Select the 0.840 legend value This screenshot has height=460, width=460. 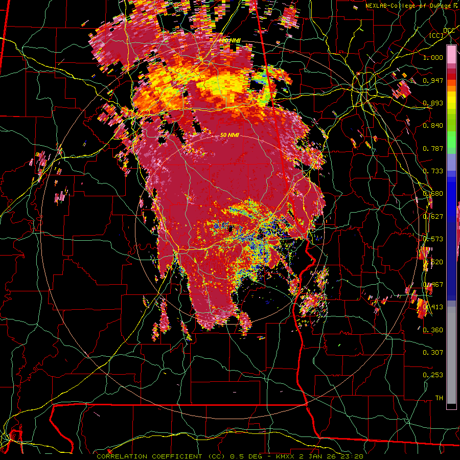click(433, 126)
